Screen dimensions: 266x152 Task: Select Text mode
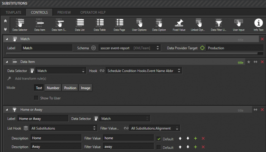tap(39, 88)
